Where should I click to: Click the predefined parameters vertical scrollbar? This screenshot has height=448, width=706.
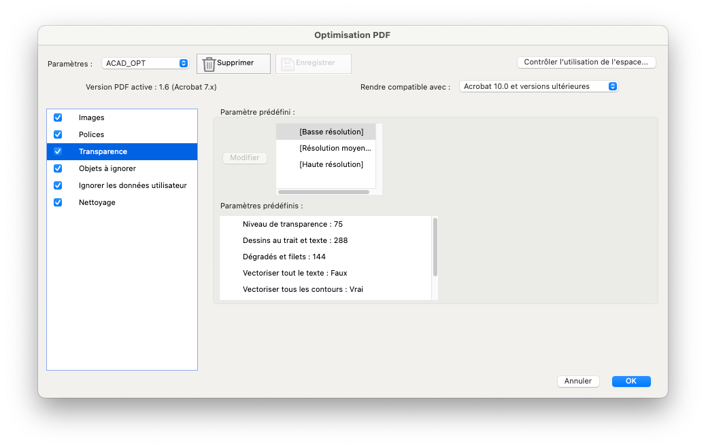coord(435,247)
